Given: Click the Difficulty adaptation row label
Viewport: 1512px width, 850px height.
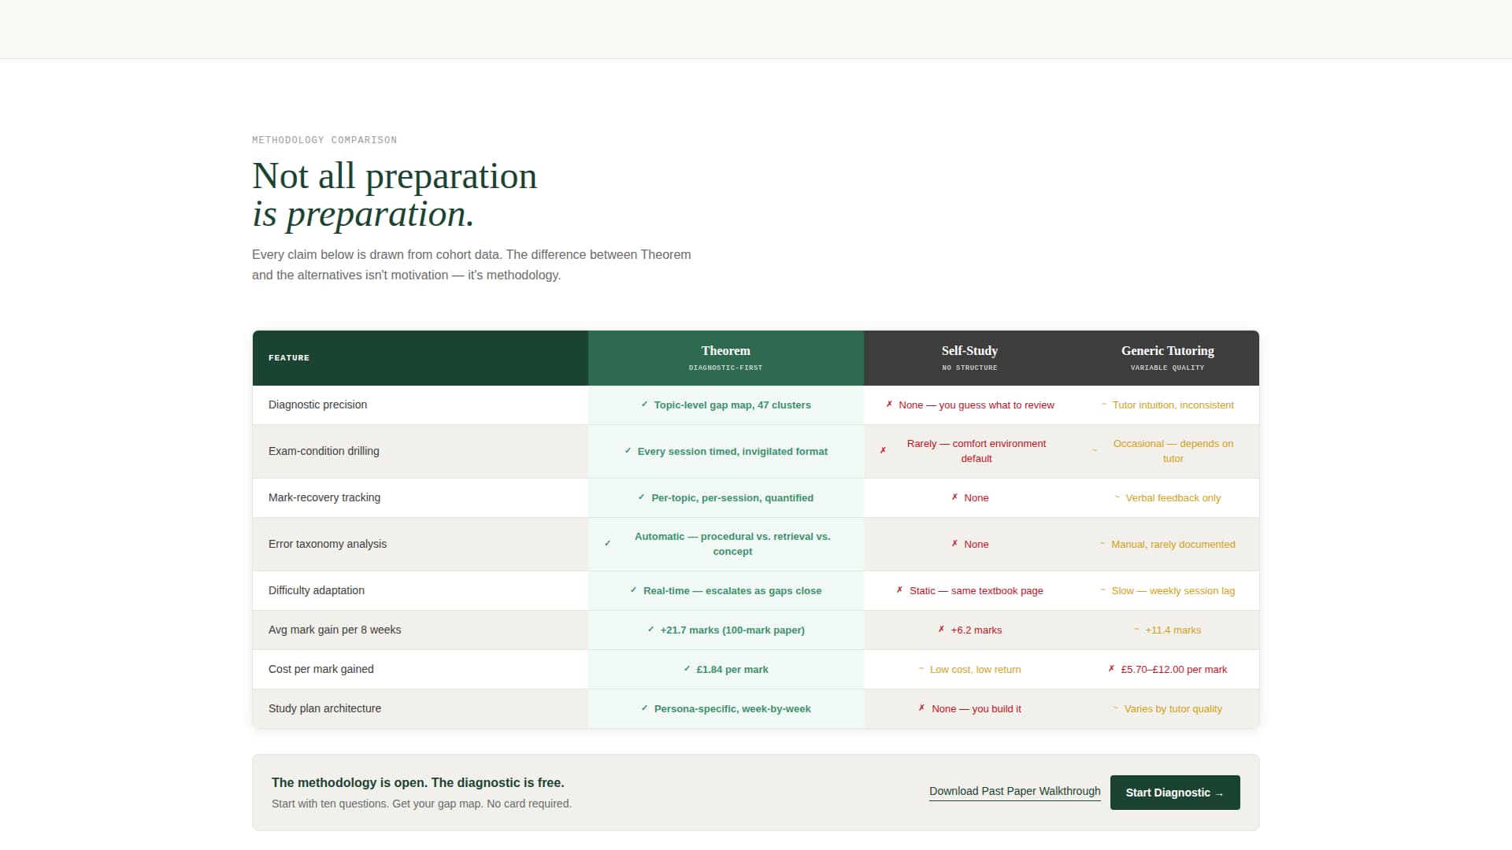Looking at the screenshot, I should point(317,590).
